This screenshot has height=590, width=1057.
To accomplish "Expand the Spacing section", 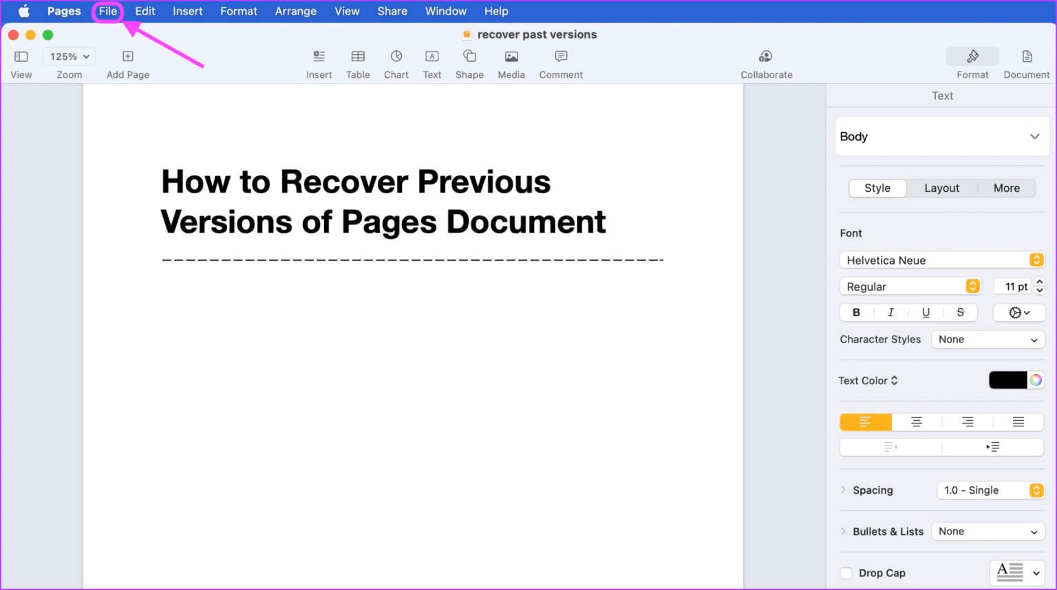I will point(844,490).
